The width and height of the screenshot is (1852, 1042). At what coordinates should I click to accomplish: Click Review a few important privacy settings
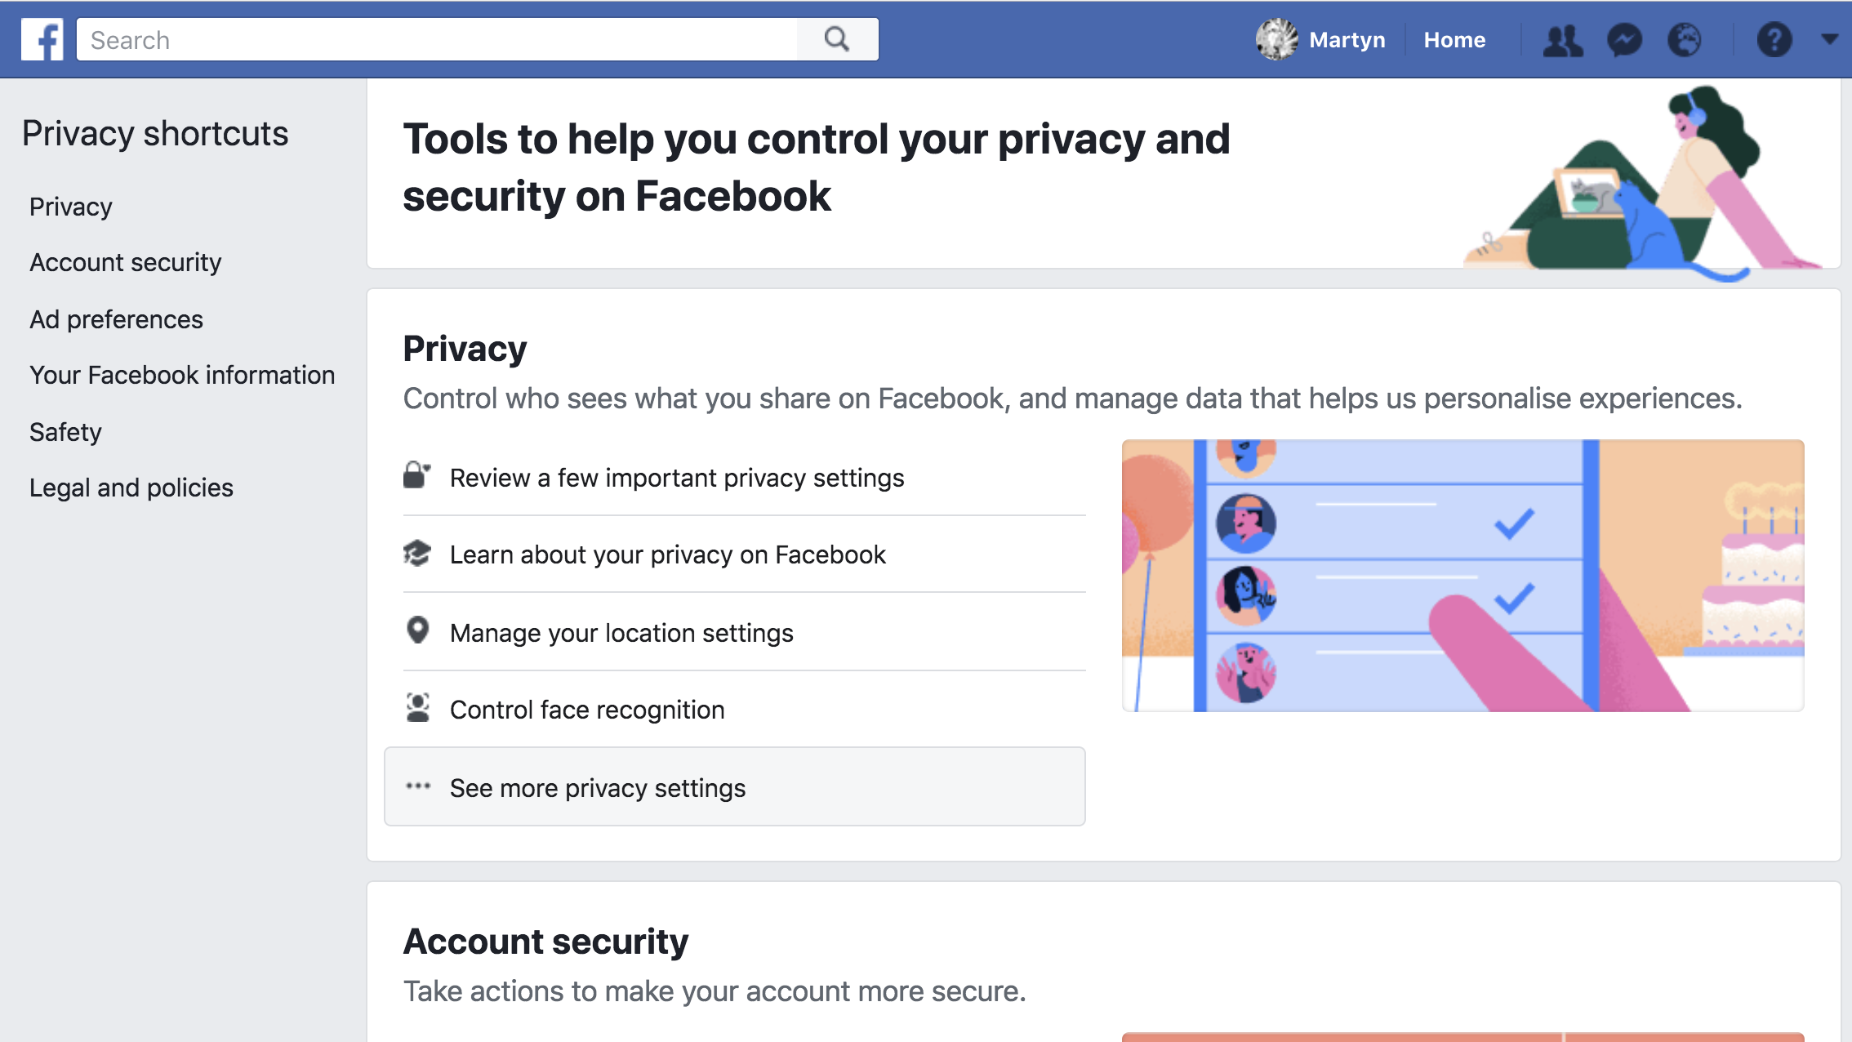point(678,477)
